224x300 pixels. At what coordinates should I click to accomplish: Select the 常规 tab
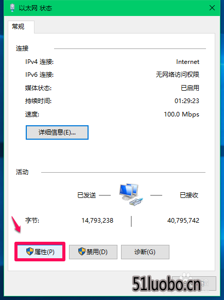(18, 27)
